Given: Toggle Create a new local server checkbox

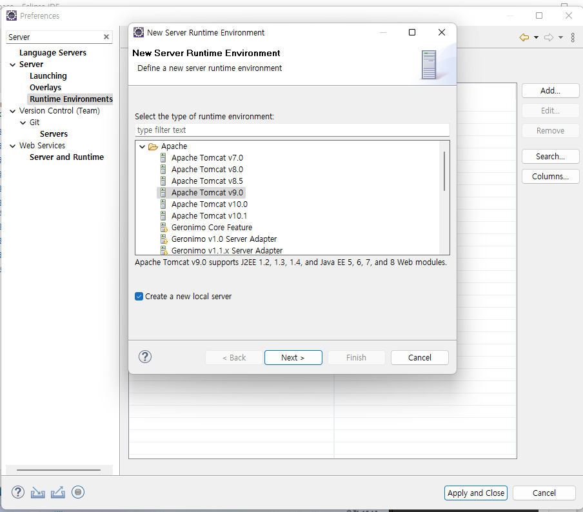Looking at the screenshot, I should (139, 297).
